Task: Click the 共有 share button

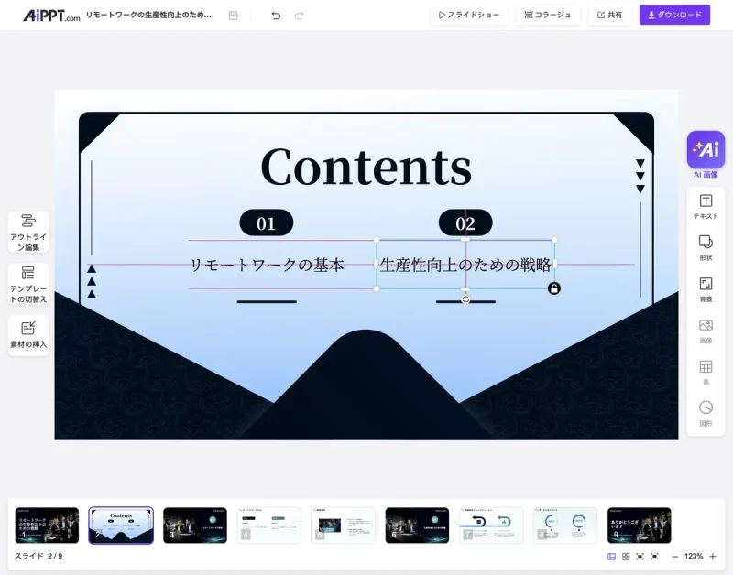Action: tap(609, 15)
